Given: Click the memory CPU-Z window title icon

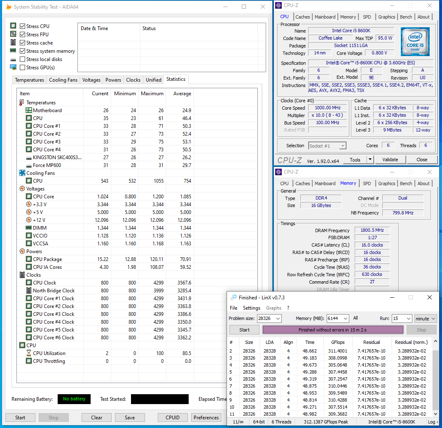Looking at the screenshot, I should pos(278,172).
